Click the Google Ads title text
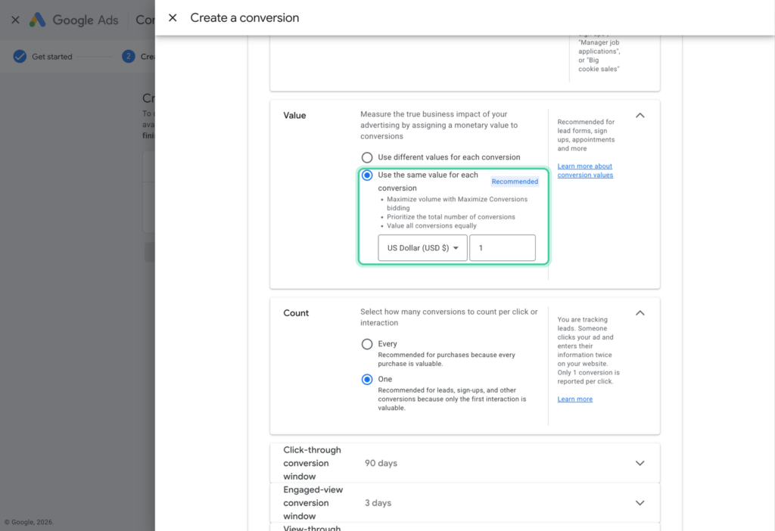This screenshot has width=775, height=531. [86, 20]
